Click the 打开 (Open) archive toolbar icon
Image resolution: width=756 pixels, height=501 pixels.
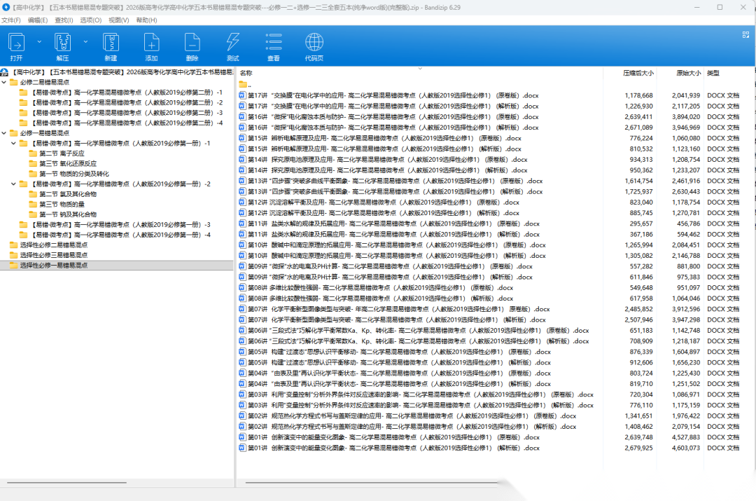[x=16, y=46]
